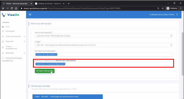Expand second Regulados chevron below Projetos Arquitetônicos
Image resolution: width=184 pixels, height=99 pixels.
point(24,53)
